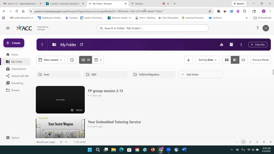Toggle Preview Mode
Screen dimensions: 274x154
pyautogui.click(x=261, y=60)
